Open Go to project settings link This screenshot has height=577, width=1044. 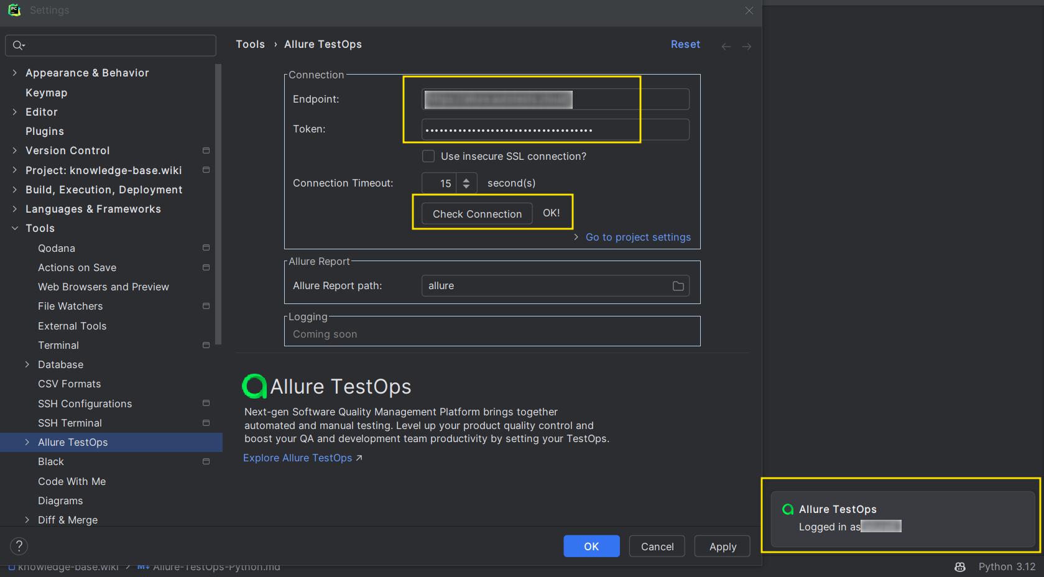[638, 237]
